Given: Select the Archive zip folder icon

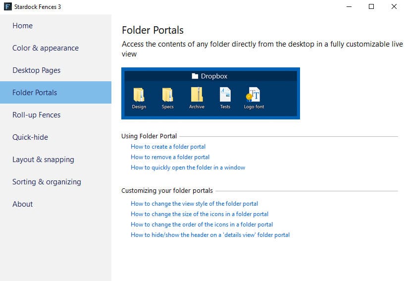Looking at the screenshot, I should click(x=197, y=94).
